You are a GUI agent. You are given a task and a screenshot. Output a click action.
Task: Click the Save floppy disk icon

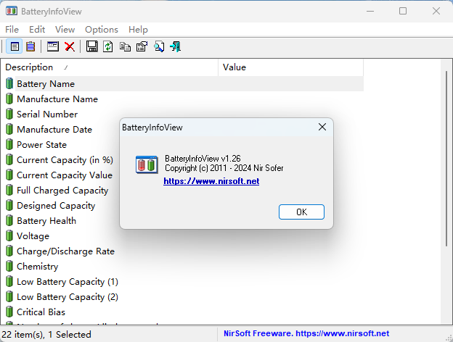click(92, 46)
